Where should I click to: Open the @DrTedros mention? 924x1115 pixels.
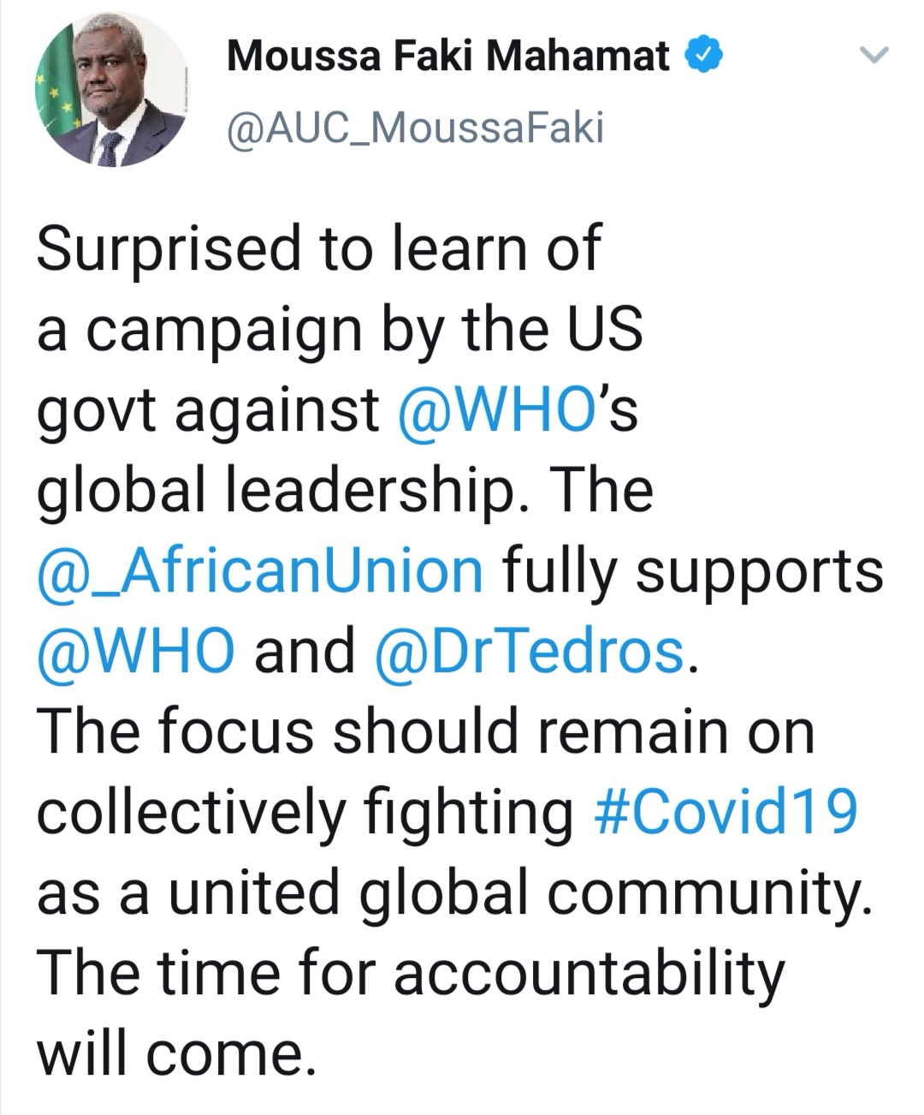point(529,651)
